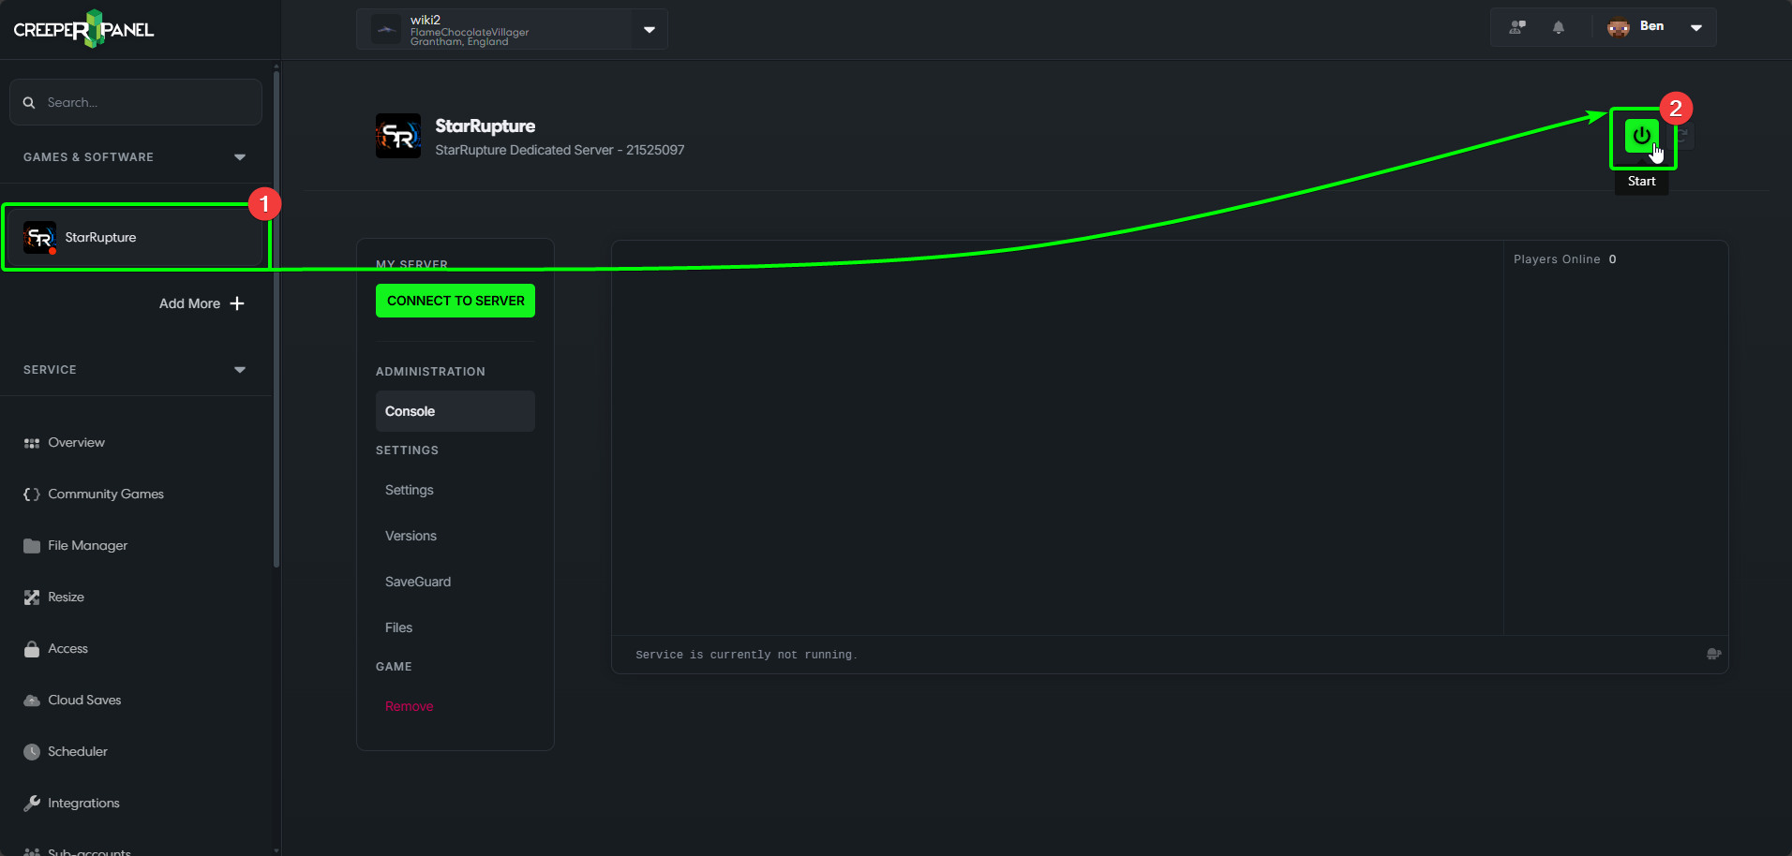Open the support chat icon

pos(1517,27)
